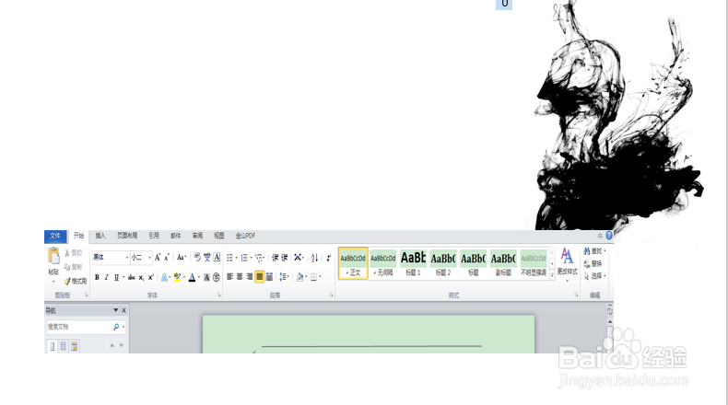
Task: Click the enclosed character circle icon
Action: (x=217, y=277)
